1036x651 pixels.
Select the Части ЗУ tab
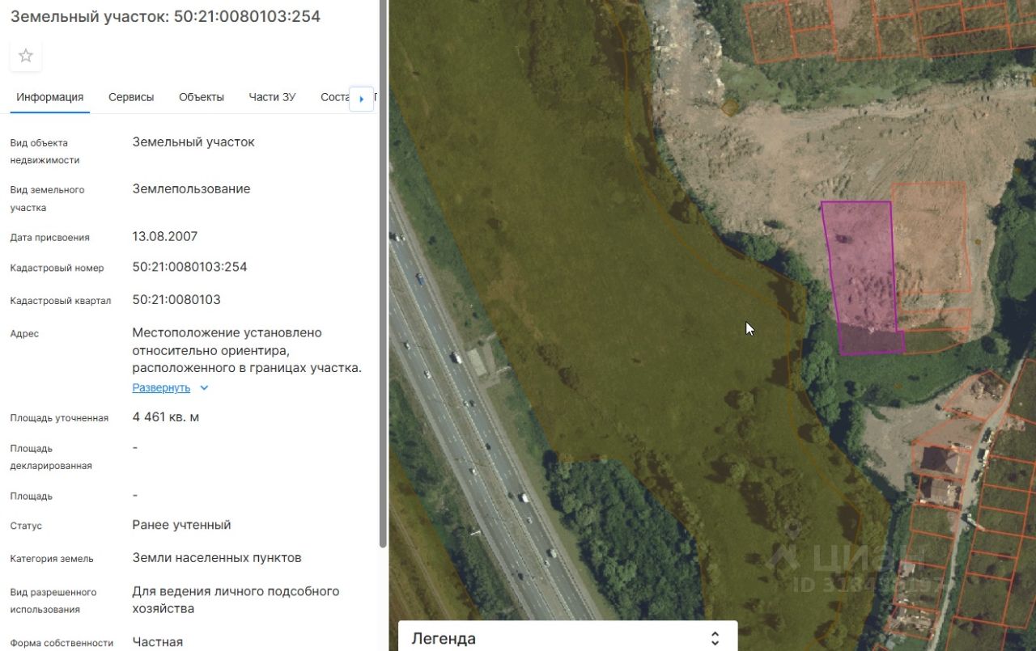click(x=272, y=97)
